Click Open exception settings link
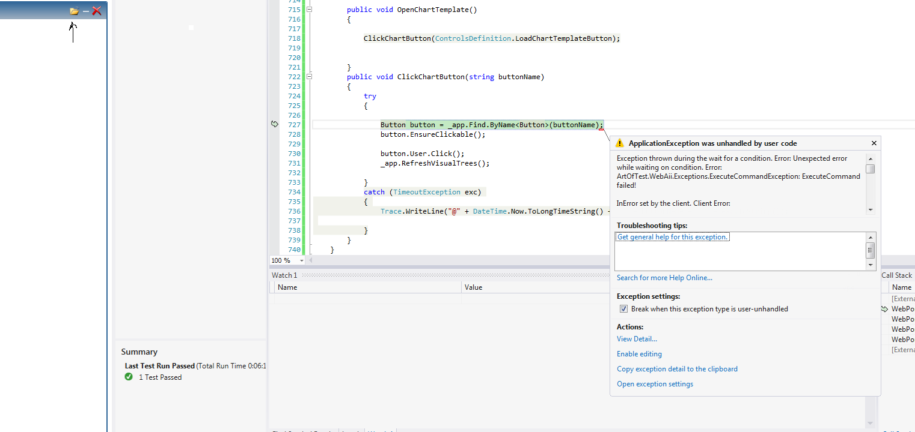 tap(655, 384)
